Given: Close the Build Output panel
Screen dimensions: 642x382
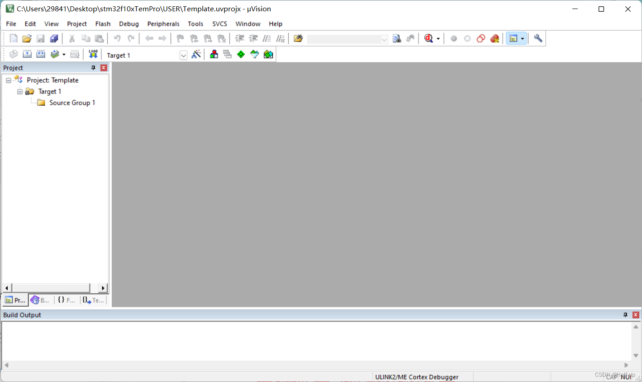Looking at the screenshot, I should tap(636, 315).
